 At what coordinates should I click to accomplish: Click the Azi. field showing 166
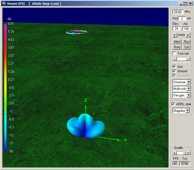coord(186,28)
